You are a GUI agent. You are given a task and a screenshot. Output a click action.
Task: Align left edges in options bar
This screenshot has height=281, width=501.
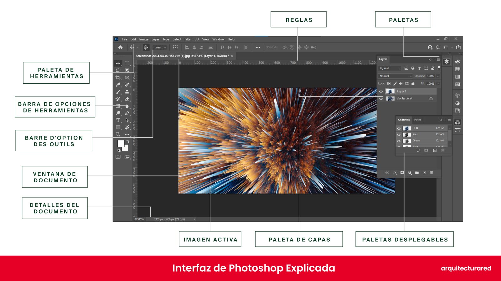pos(187,47)
